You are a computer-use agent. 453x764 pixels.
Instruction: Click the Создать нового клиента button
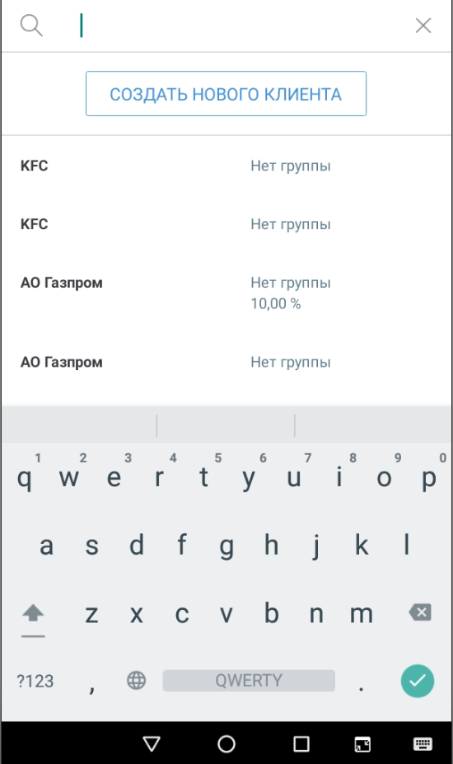(226, 94)
